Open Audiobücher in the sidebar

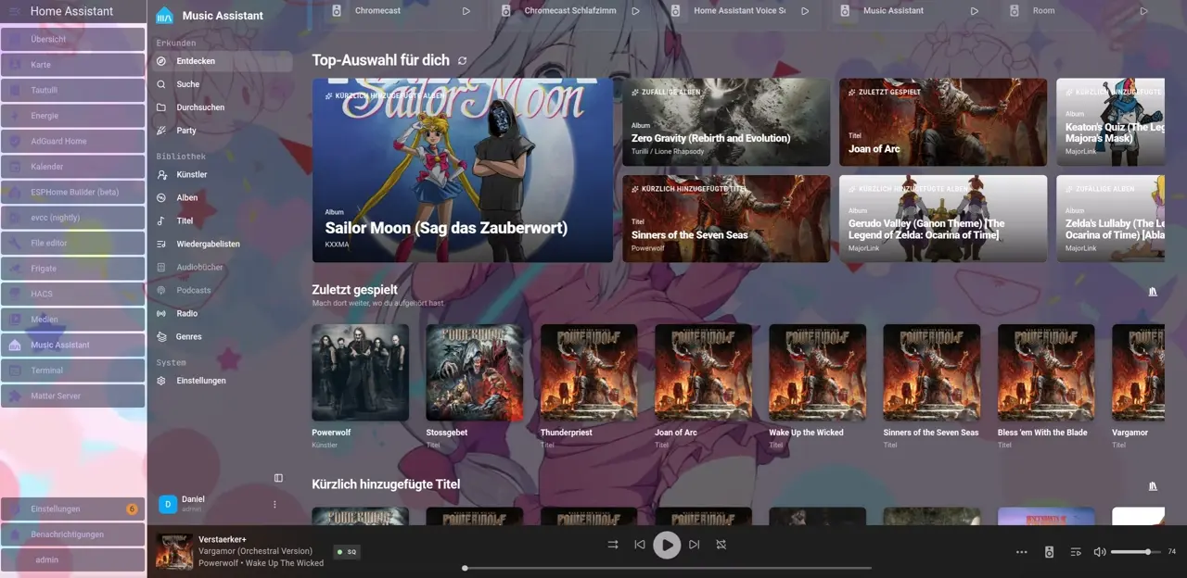click(221, 267)
